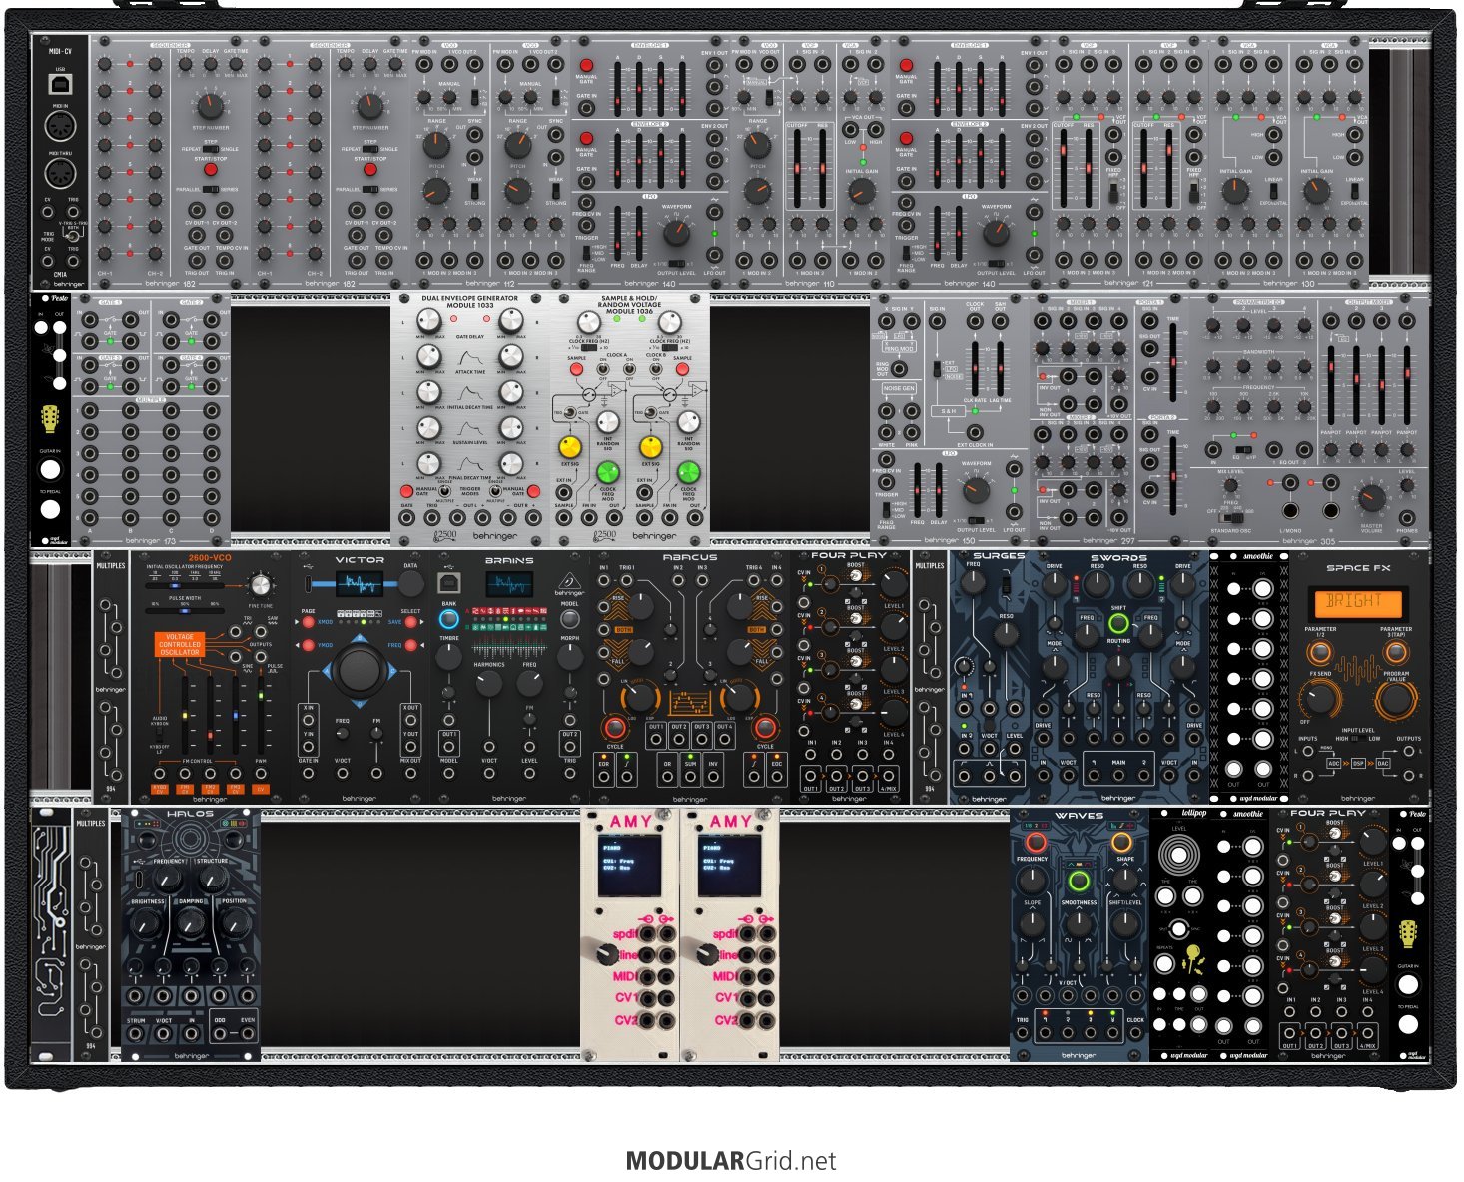This screenshot has width=1464, height=1182.
Task: Click the YMOD button on Victor
Action: [309, 646]
